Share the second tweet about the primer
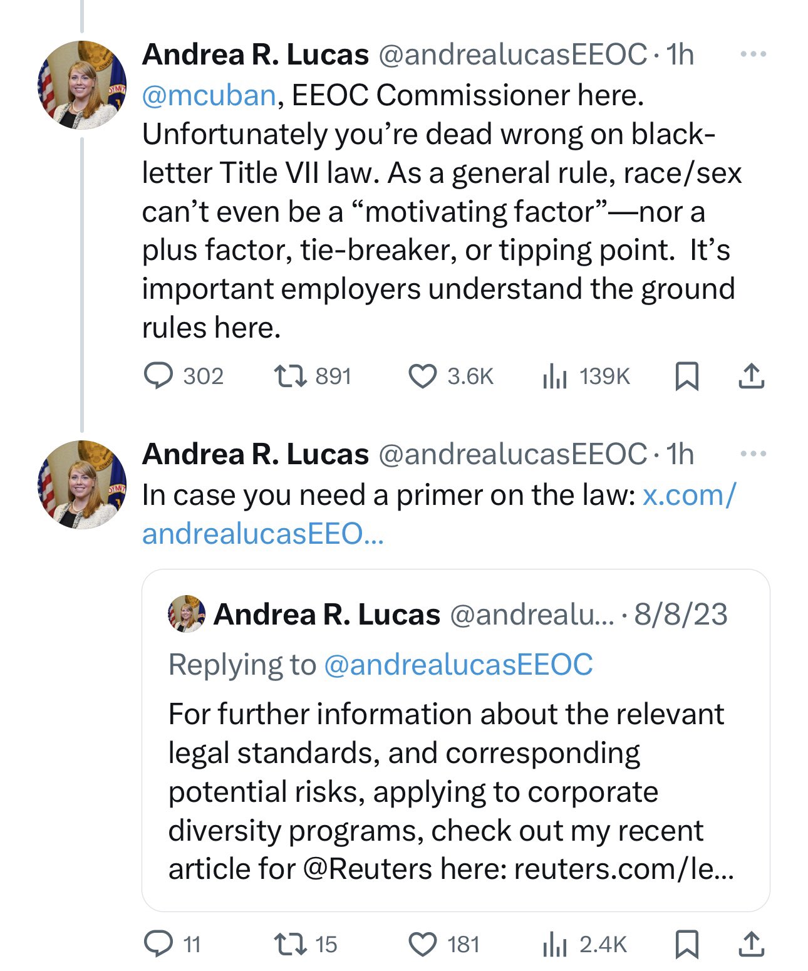808x971 pixels. [751, 944]
